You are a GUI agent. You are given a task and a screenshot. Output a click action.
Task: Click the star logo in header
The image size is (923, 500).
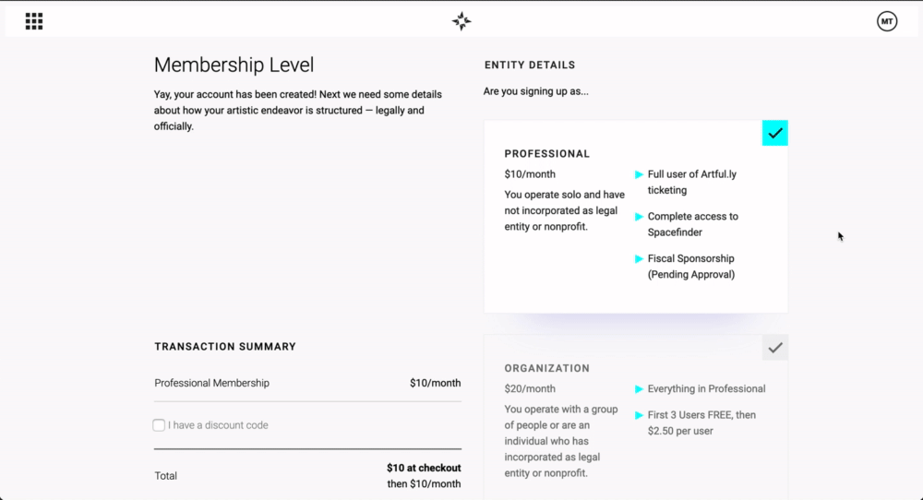pos(461,21)
